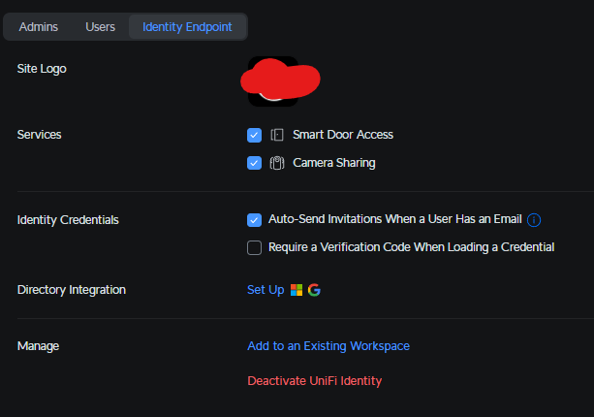
Task: Click the Require a Verification Code label text
Action: click(411, 247)
